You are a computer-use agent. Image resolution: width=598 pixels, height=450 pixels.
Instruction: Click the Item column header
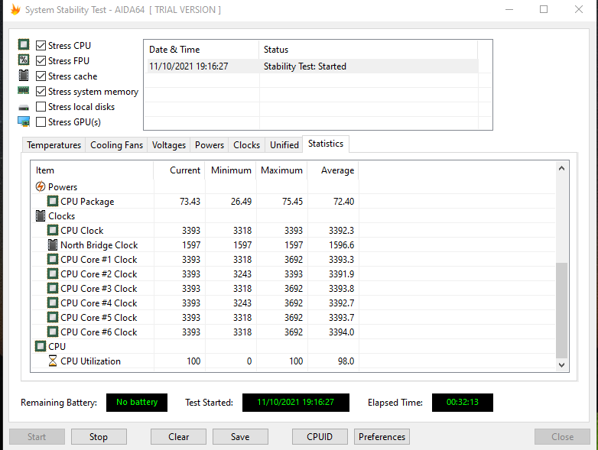[x=92, y=170]
